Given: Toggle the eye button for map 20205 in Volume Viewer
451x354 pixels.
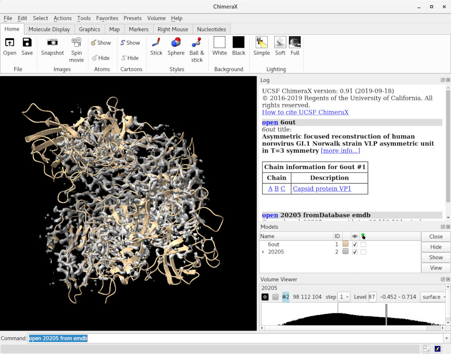Looking at the screenshot, I should [265, 297].
